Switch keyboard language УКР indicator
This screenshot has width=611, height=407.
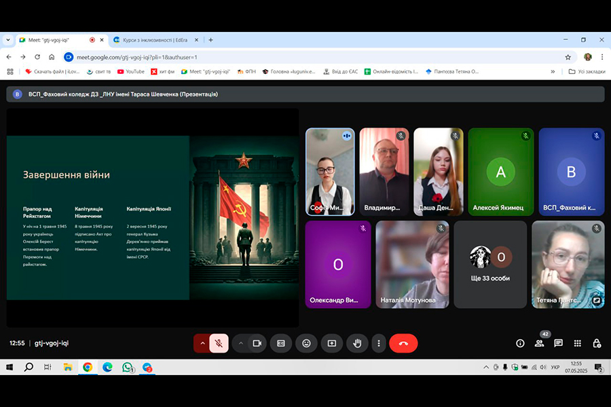555,367
